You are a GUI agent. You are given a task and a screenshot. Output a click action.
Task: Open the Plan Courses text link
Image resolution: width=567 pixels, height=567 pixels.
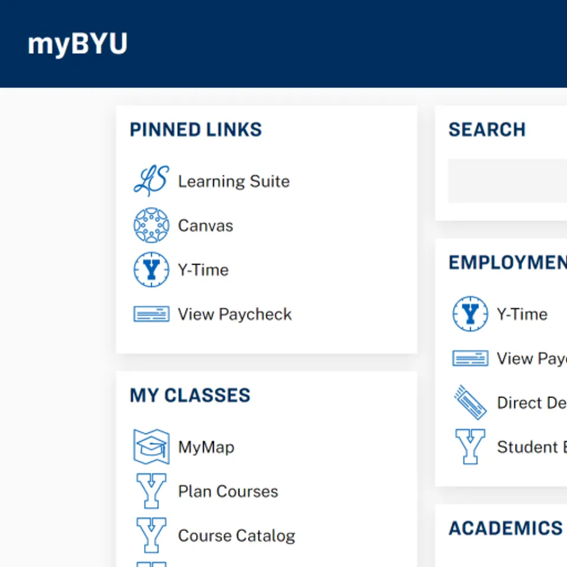(228, 491)
